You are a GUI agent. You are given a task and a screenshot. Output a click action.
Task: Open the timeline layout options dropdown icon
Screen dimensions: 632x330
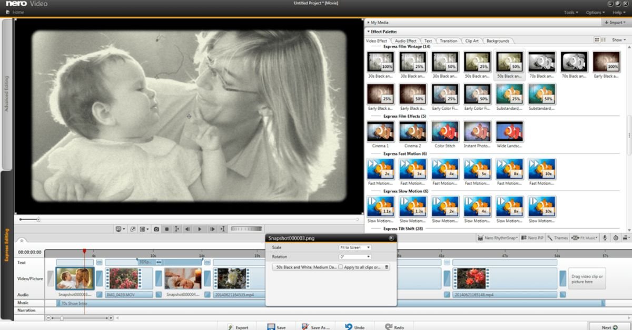coord(626,238)
